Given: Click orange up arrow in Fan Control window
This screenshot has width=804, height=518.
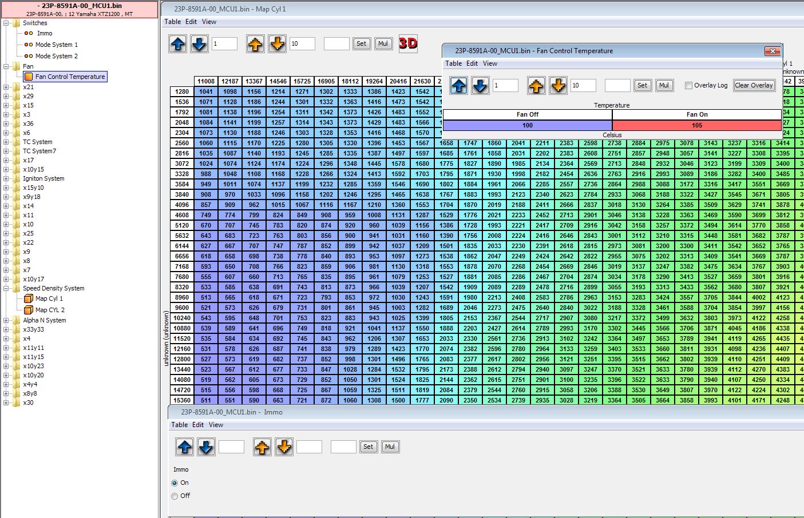Looking at the screenshot, I should 536,86.
